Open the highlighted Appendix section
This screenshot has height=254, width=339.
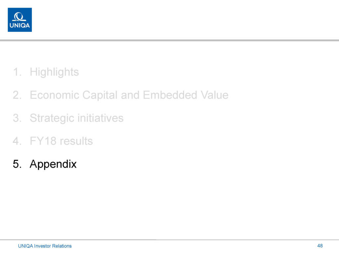(x=53, y=164)
